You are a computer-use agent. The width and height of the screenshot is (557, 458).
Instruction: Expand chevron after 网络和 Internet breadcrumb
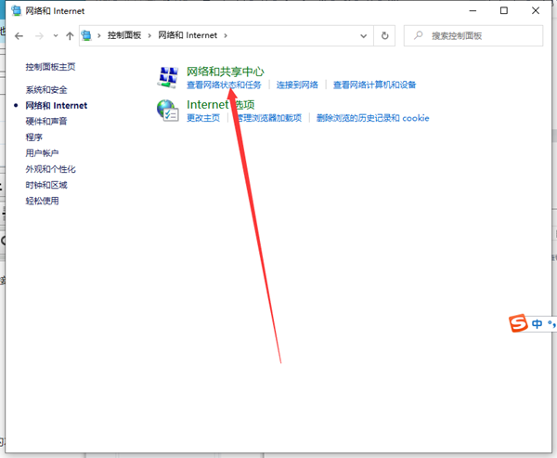click(224, 35)
